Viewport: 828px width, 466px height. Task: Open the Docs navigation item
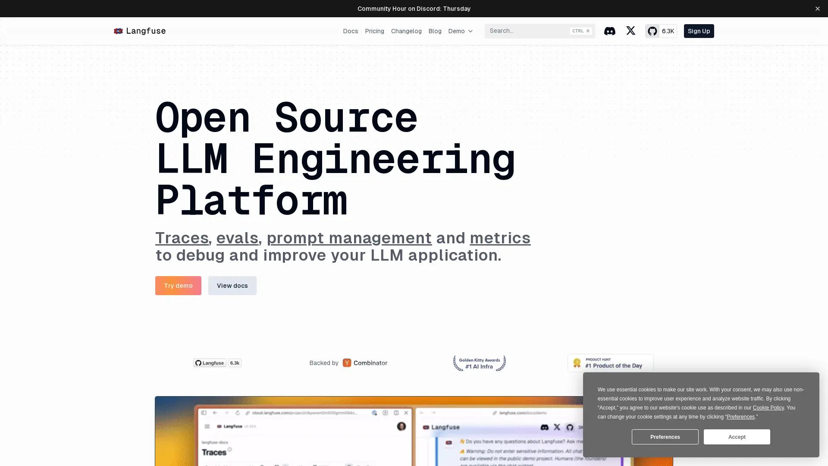click(x=350, y=31)
